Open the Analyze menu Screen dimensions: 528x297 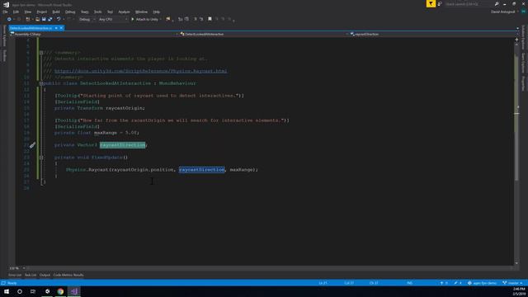point(124,12)
